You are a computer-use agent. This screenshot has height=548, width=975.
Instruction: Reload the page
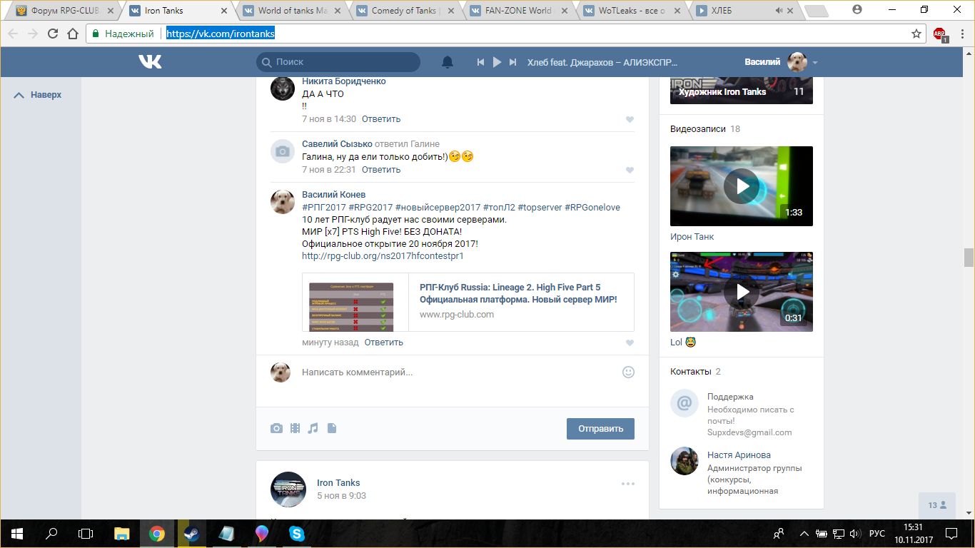(52, 34)
